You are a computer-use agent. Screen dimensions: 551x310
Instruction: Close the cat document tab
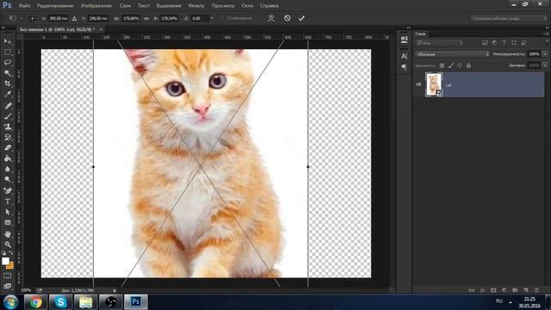[x=102, y=29]
